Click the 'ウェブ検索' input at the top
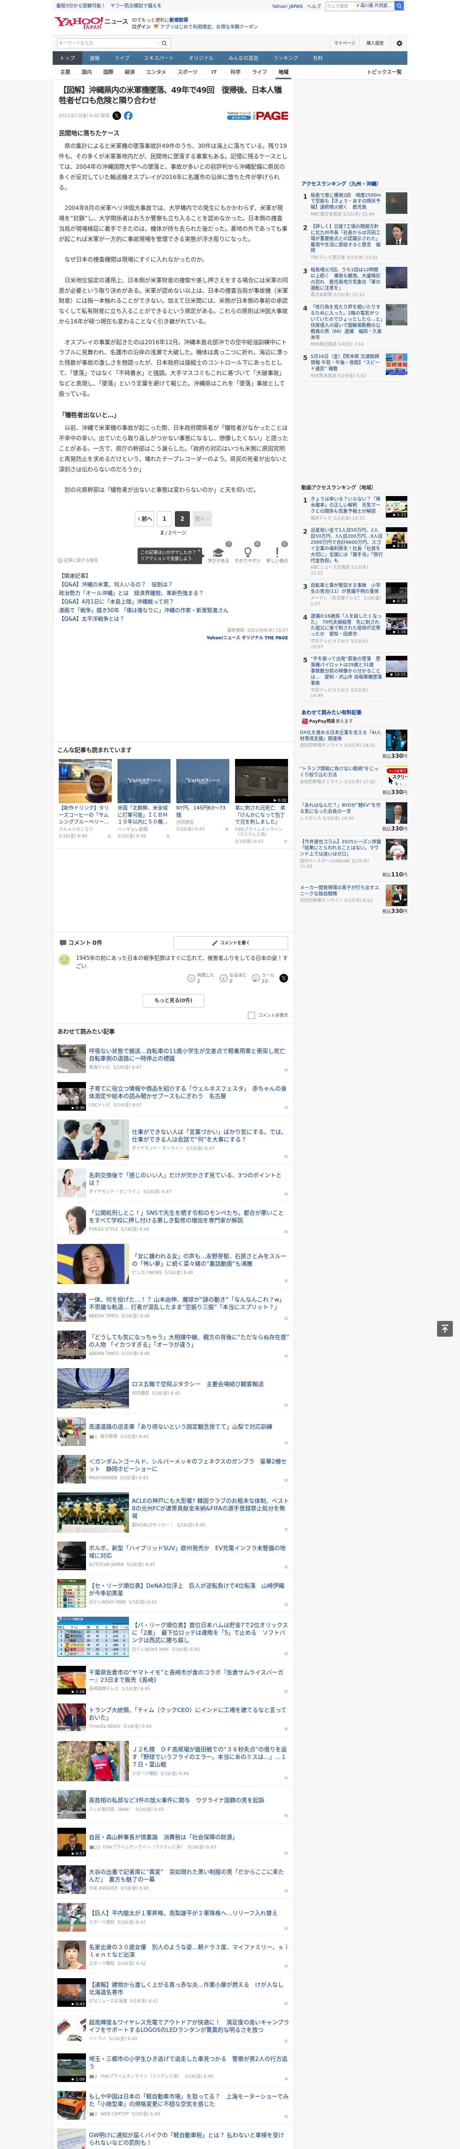The image size is (460, 2149). click(340, 6)
